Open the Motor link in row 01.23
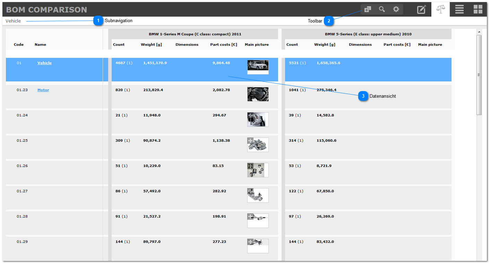The width and height of the screenshot is (490, 264). (x=43, y=90)
